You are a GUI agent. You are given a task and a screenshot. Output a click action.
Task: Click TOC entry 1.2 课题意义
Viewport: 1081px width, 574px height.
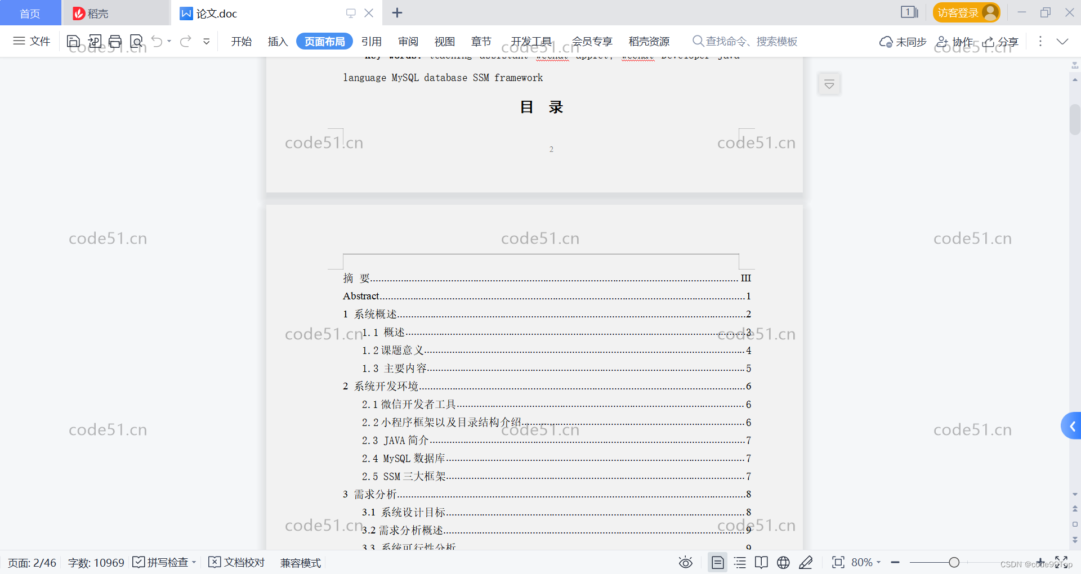click(x=556, y=350)
